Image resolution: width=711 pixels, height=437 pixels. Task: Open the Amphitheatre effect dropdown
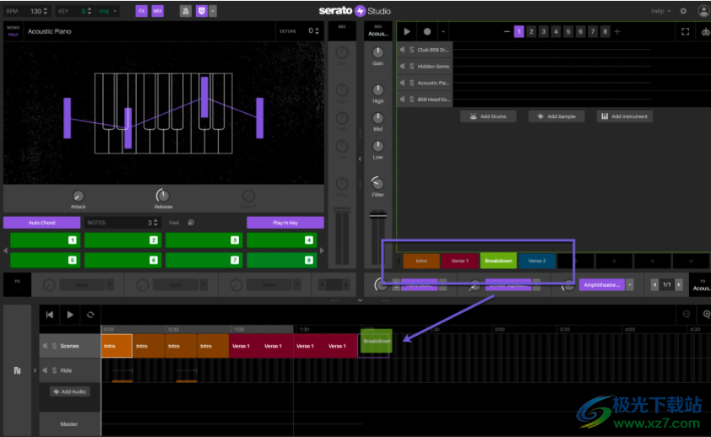[629, 285]
